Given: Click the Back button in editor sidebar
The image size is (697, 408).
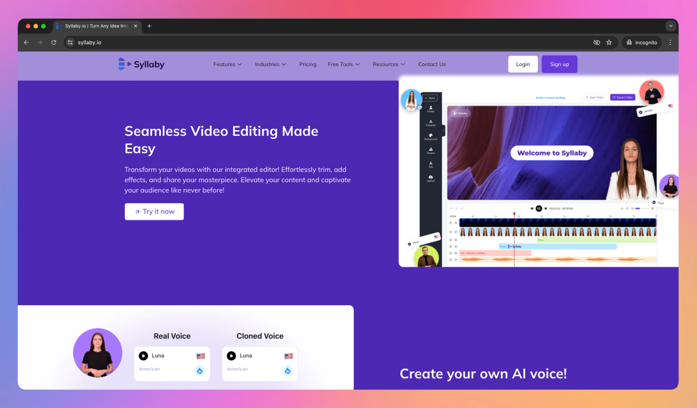Looking at the screenshot, I should [430, 98].
